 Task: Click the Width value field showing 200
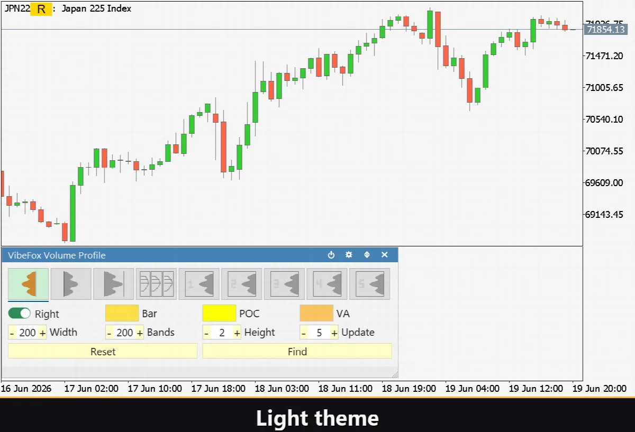28,333
